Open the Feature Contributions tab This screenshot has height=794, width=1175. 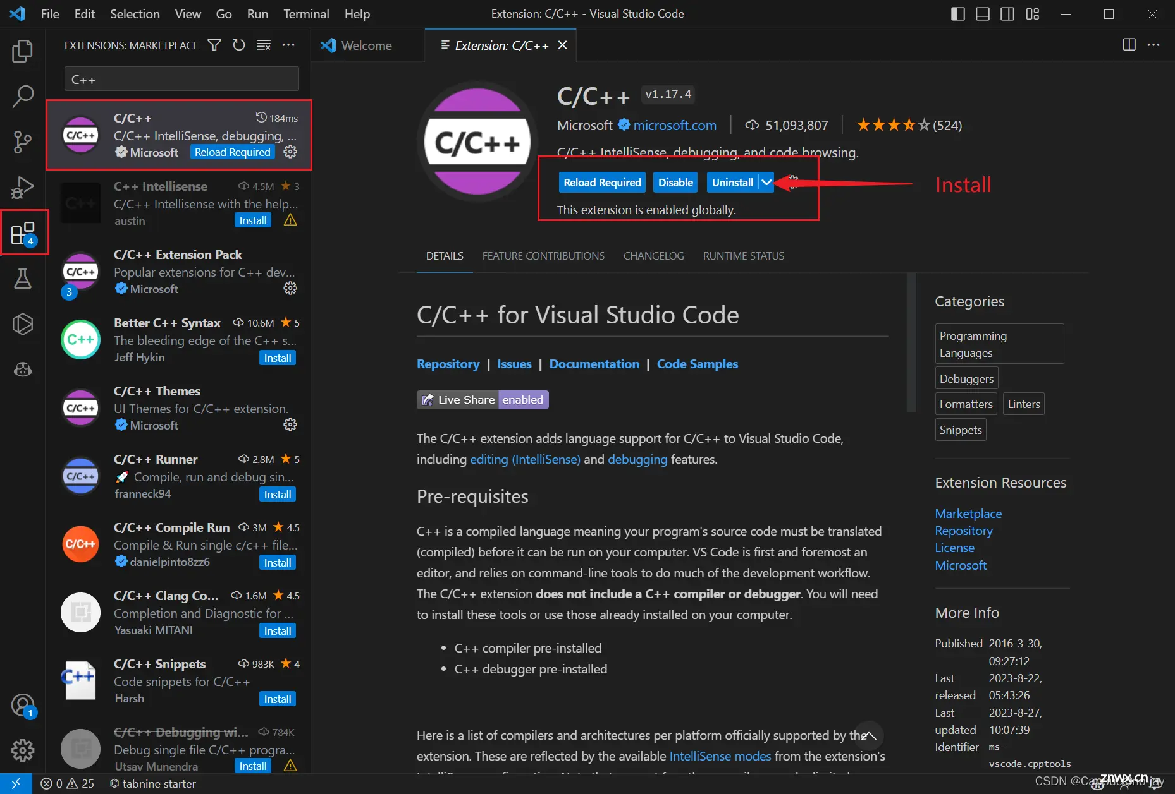point(543,256)
